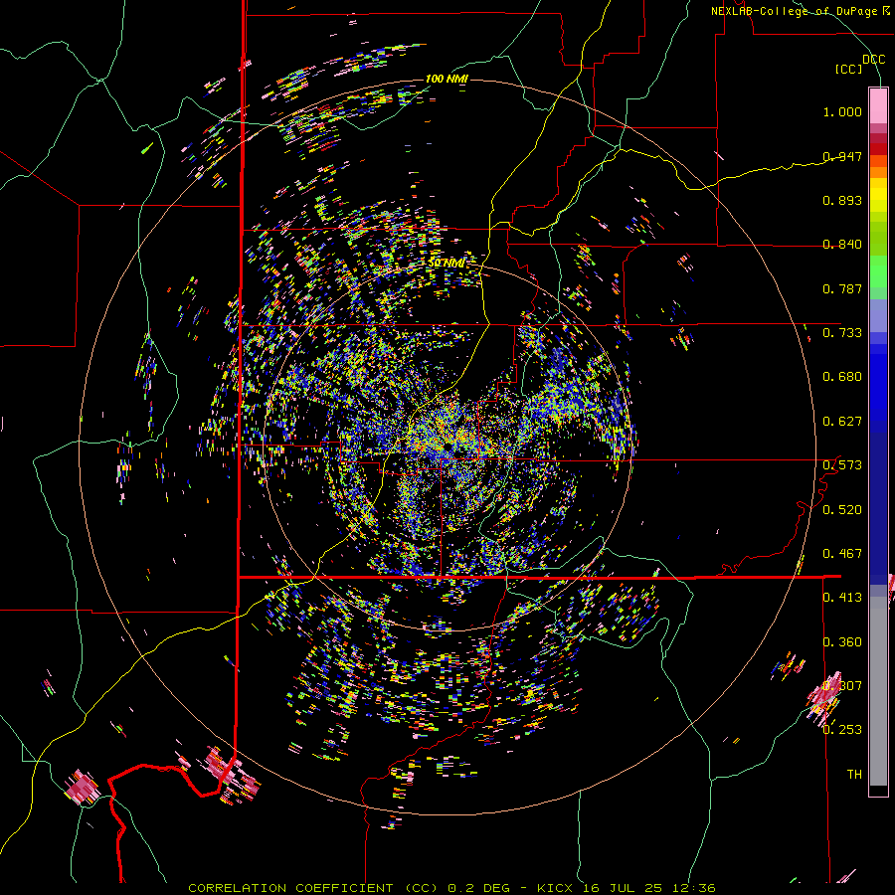Select the 1.000 legend value
Screen dimensions: 895x895
(x=842, y=111)
